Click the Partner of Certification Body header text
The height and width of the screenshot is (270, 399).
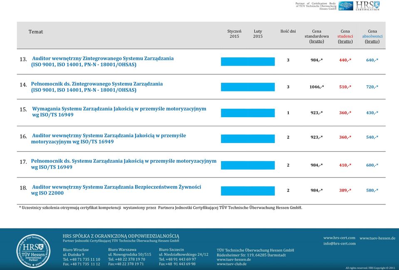316,6
